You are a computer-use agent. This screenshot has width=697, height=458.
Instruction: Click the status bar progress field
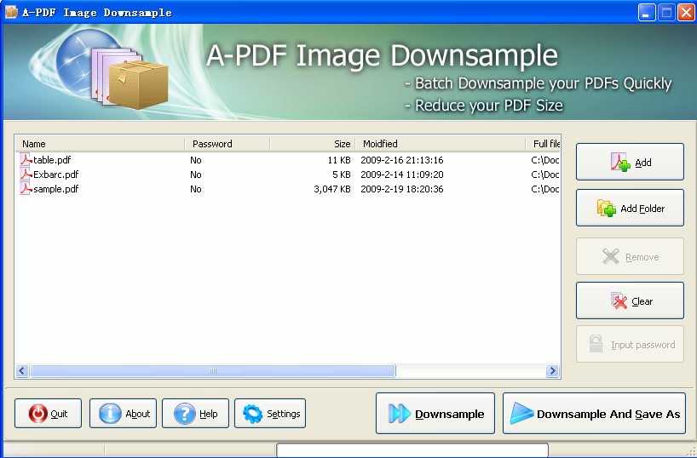(x=412, y=449)
